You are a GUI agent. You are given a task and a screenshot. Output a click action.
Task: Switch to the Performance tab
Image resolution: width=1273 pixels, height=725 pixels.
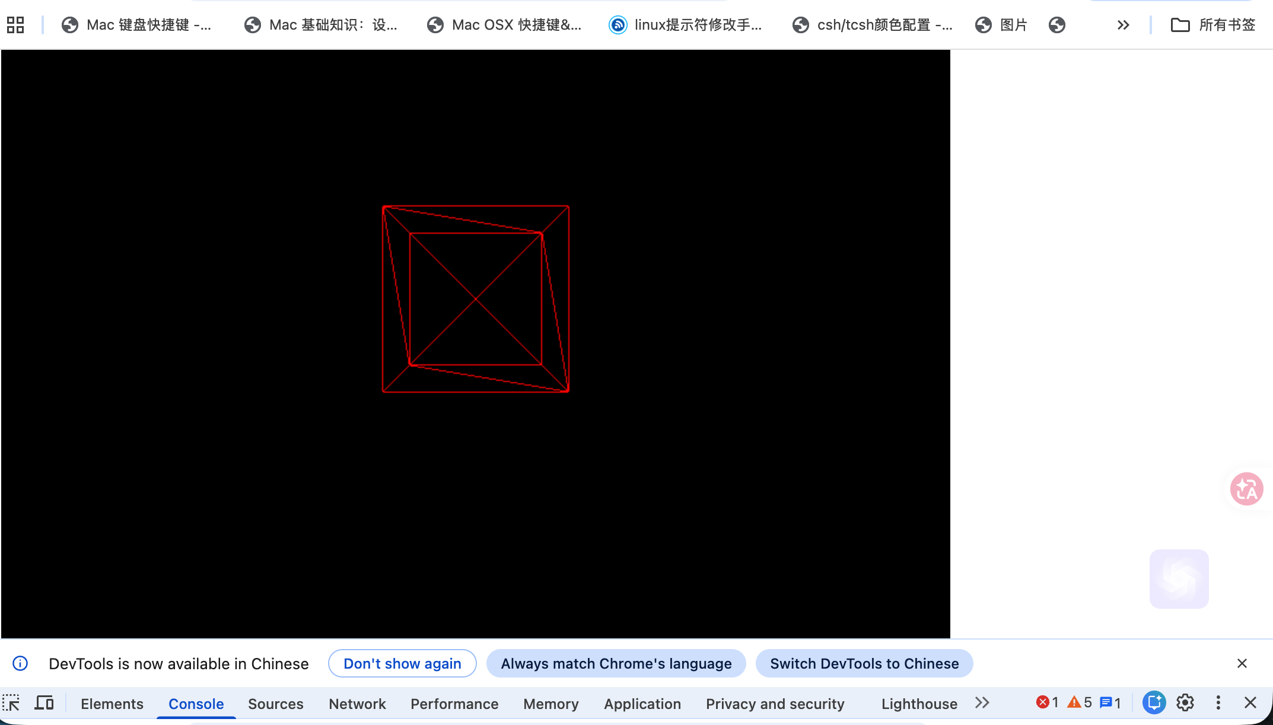pyautogui.click(x=454, y=704)
